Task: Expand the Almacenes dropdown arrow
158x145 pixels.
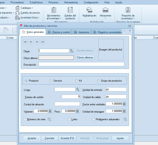Action: [x=106, y=18]
